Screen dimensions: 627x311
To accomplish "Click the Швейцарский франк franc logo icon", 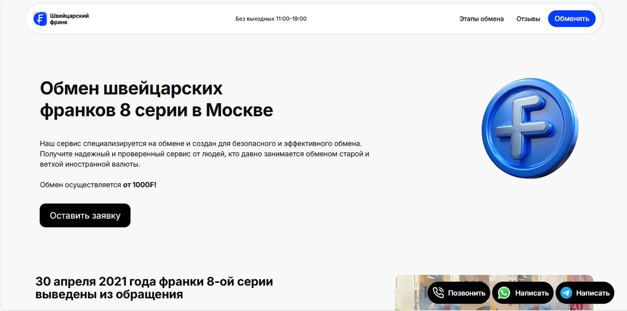I will pyautogui.click(x=40, y=19).
